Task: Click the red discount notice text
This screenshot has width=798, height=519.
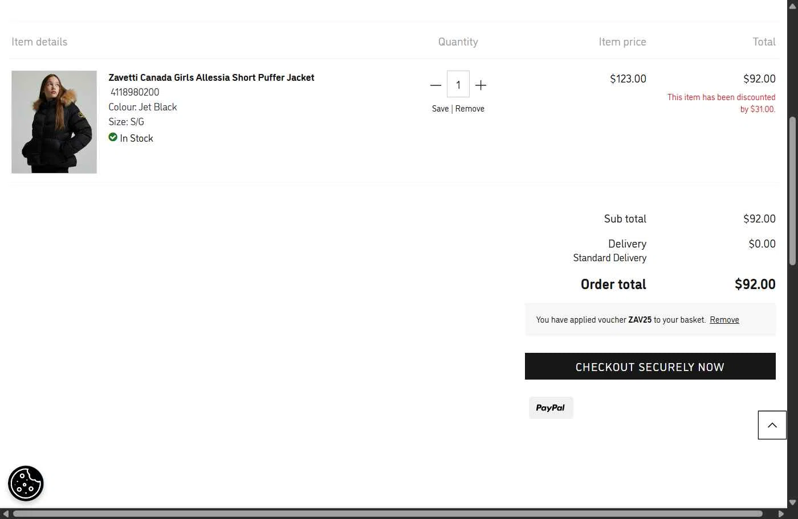Action: 722,103
